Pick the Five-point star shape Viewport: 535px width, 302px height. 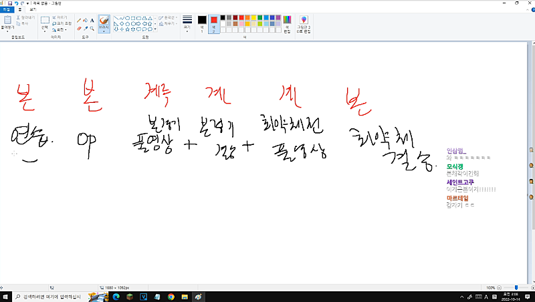128,29
